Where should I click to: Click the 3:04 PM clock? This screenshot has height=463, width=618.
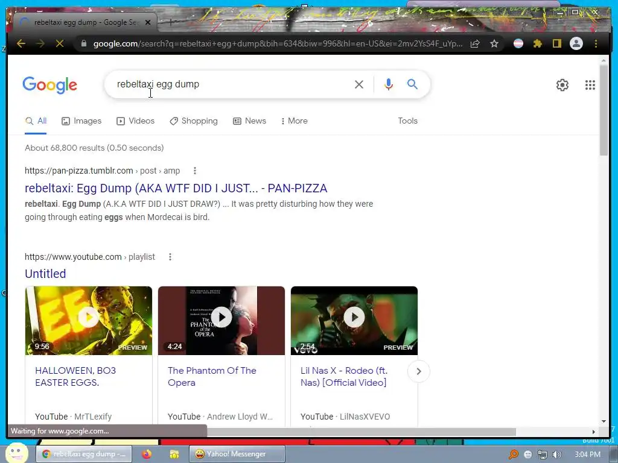pos(587,455)
